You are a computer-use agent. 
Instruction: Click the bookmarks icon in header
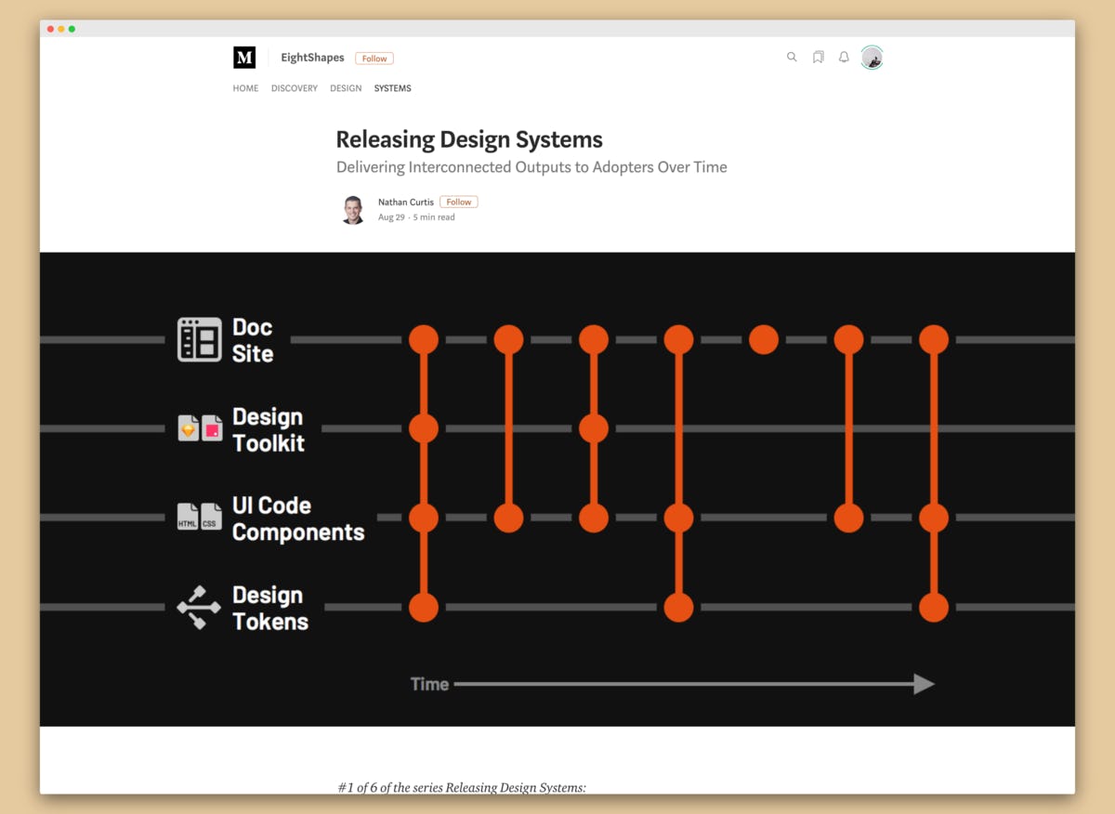818,57
